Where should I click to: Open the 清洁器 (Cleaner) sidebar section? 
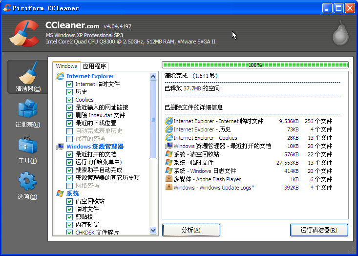(x=28, y=77)
